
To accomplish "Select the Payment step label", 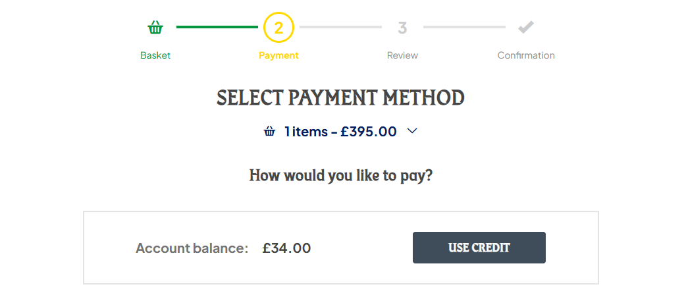I will [278, 55].
